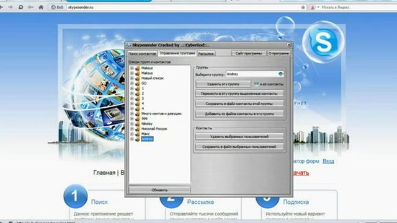This screenshot has width=397, height=223.
Task: Expand the 'Николай Россия' group node
Action: tap(132, 129)
